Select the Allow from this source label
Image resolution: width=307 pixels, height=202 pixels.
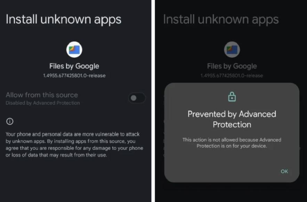coord(42,95)
